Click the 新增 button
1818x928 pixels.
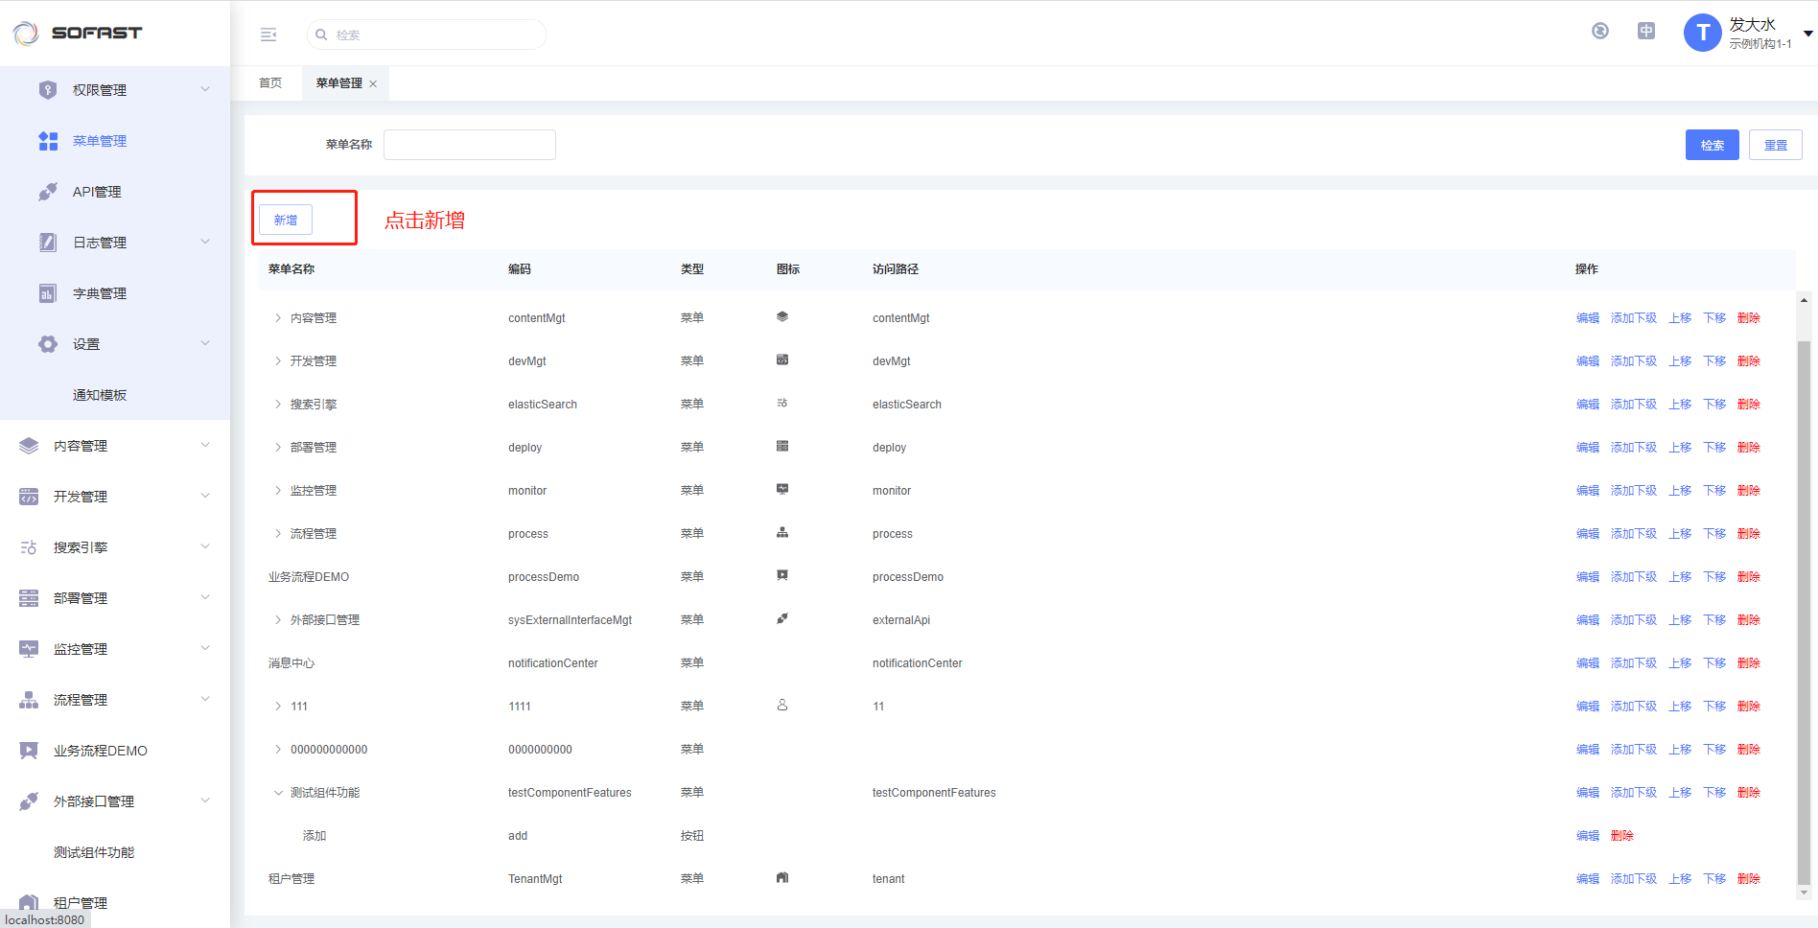click(x=286, y=220)
